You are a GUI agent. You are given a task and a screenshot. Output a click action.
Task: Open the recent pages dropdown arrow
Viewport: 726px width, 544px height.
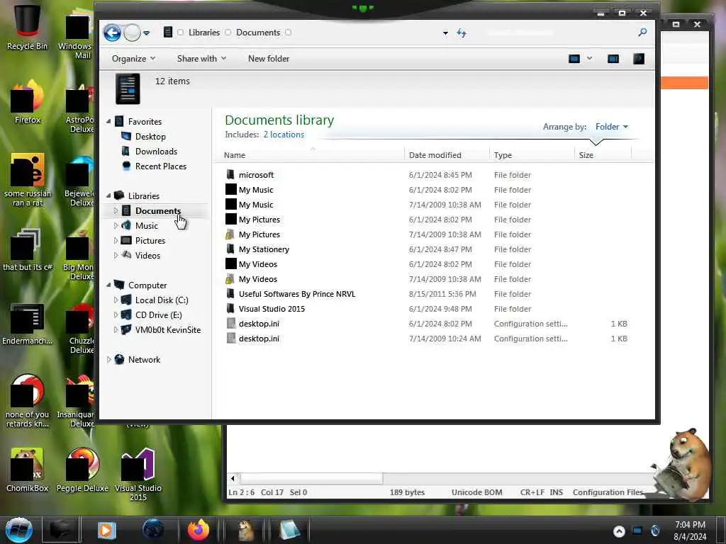[x=146, y=33]
